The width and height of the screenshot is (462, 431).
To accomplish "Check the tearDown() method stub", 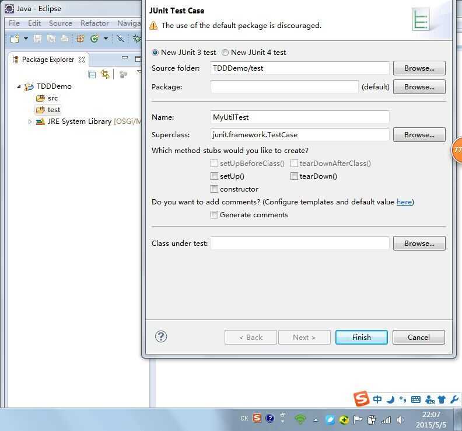I will 294,176.
